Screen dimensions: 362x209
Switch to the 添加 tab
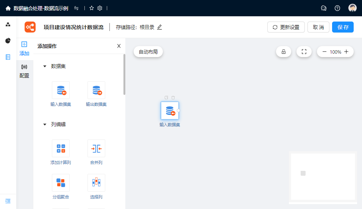click(x=24, y=49)
